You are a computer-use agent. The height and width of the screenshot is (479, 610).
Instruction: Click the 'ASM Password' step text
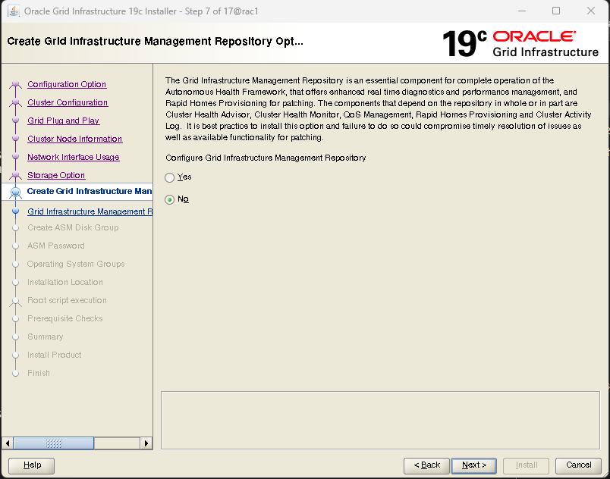point(55,246)
